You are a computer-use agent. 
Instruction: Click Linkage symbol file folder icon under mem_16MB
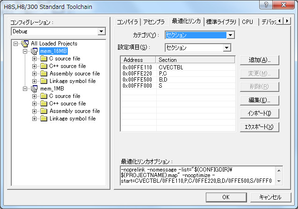[x=44, y=81]
